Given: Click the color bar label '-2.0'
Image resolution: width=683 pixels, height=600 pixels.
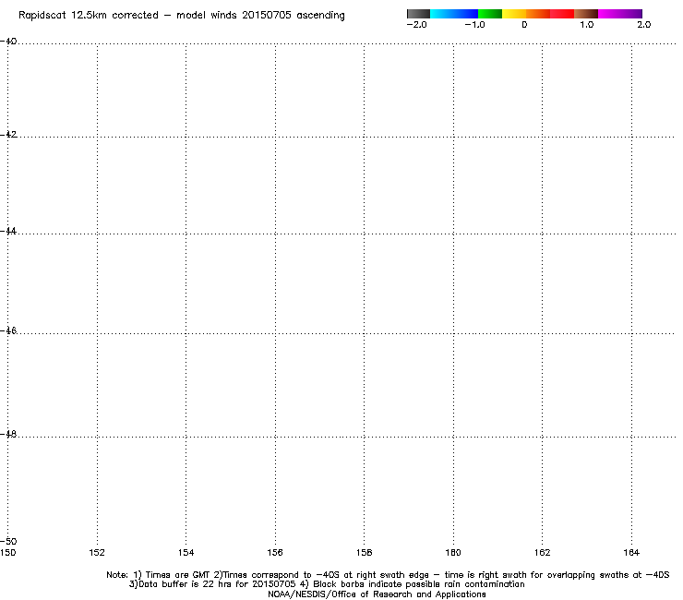Looking at the screenshot, I should [x=417, y=25].
